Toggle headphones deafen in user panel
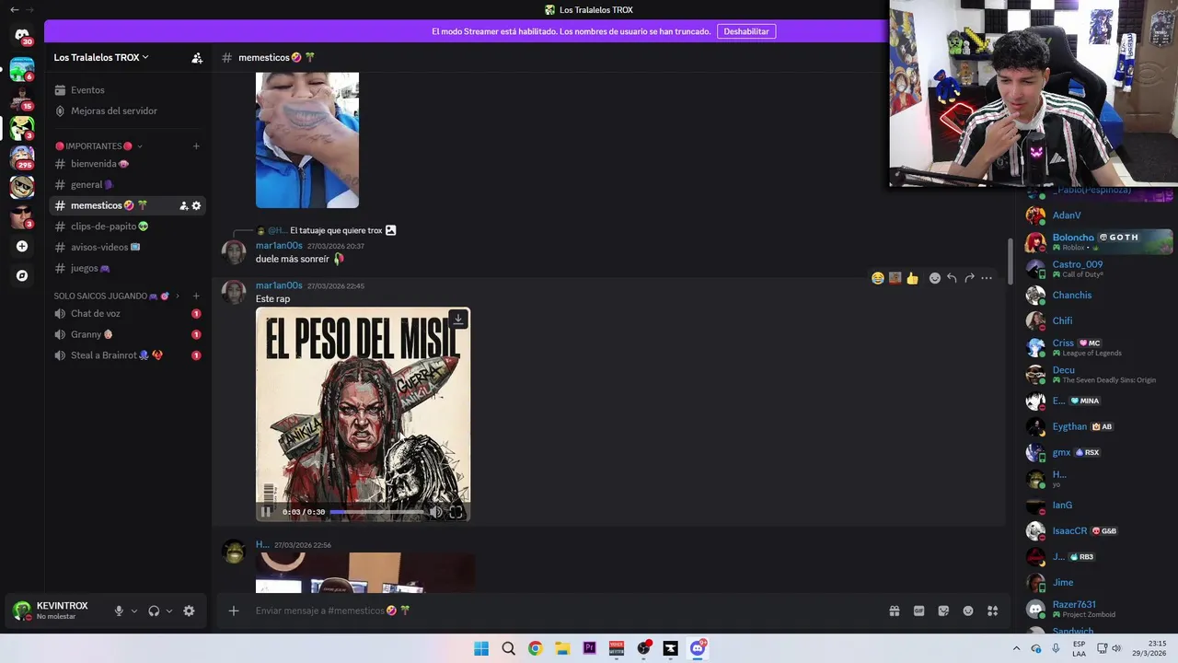The image size is (1178, 663). 154,611
